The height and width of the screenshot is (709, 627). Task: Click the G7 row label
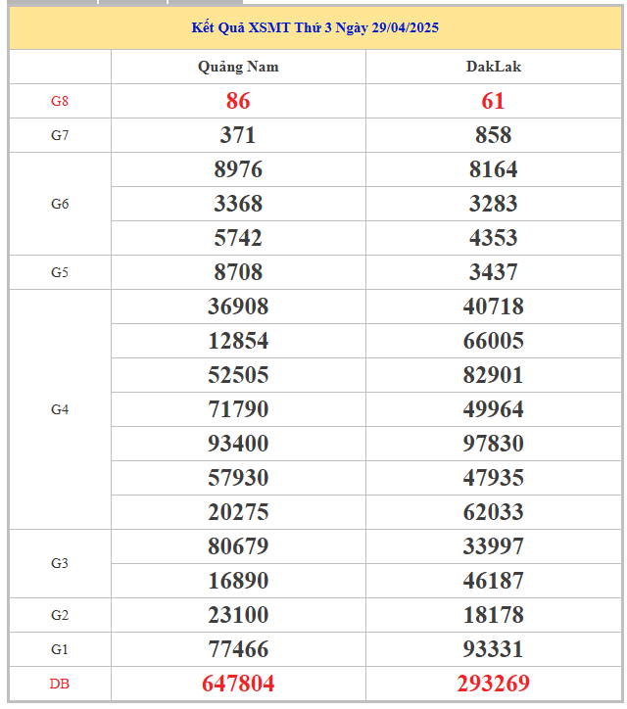tap(60, 135)
